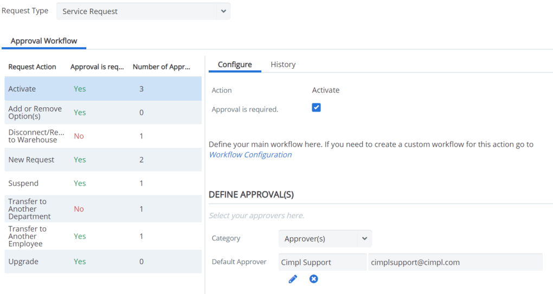Follow the Workflow Configuration link
Viewport: 553px width, 294px height.
250,154
